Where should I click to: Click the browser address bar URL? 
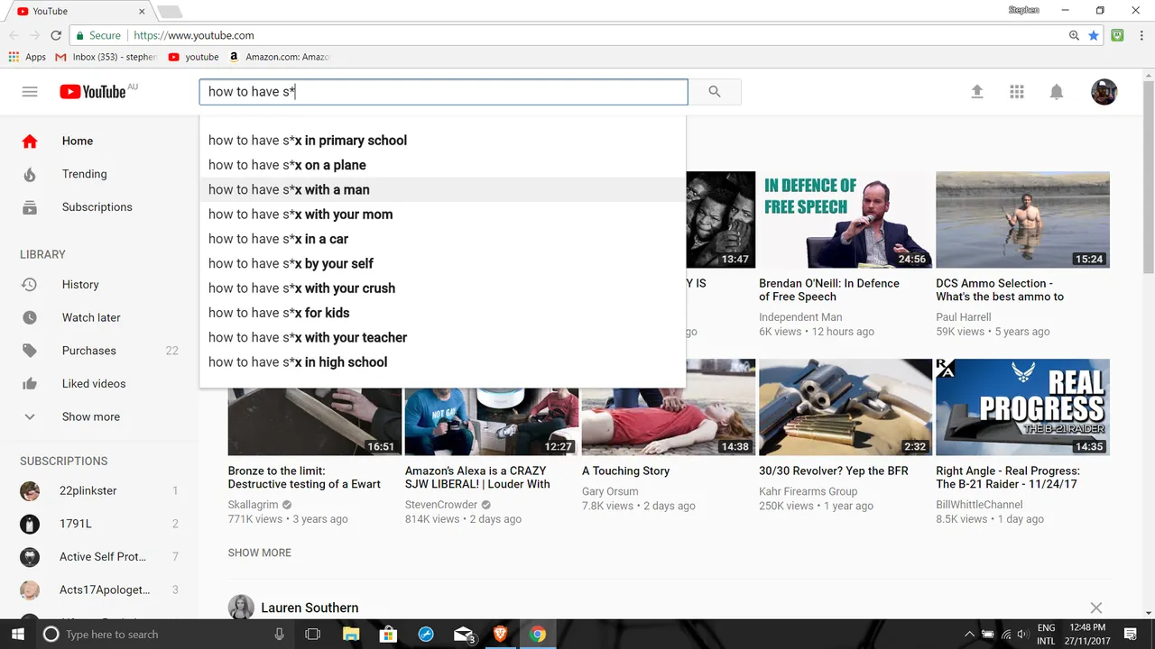click(194, 35)
